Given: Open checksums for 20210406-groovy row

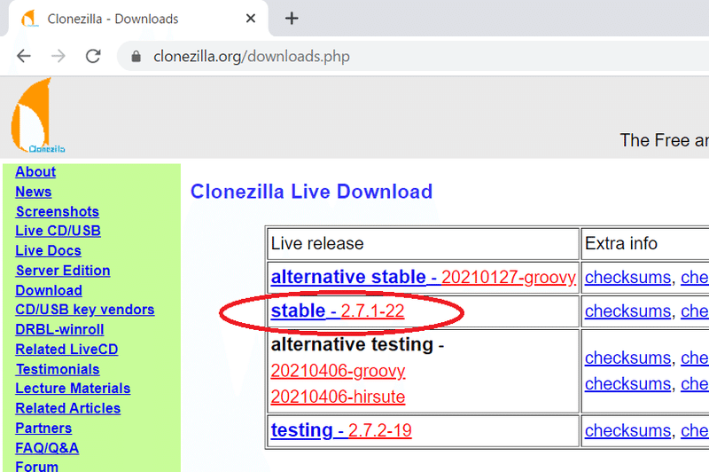Looking at the screenshot, I should pos(627,358).
